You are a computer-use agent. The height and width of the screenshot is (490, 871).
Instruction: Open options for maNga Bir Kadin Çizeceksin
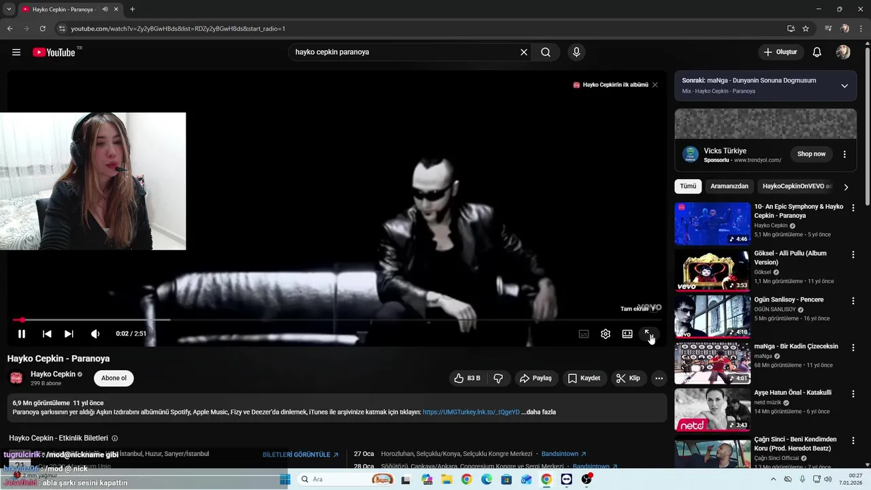(853, 348)
